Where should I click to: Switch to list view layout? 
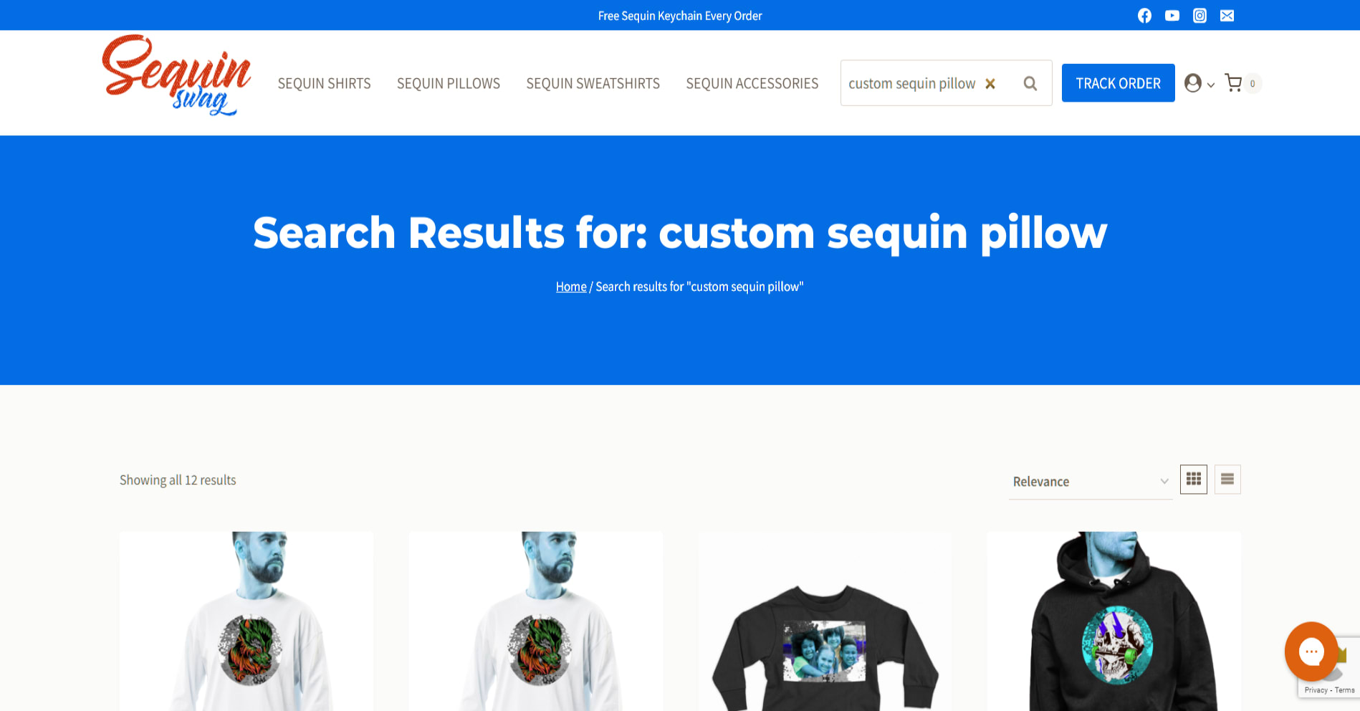click(x=1227, y=479)
